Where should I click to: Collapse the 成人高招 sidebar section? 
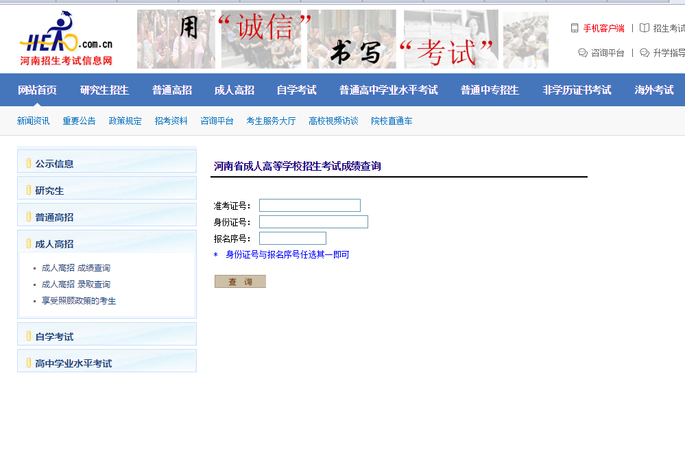click(107, 241)
